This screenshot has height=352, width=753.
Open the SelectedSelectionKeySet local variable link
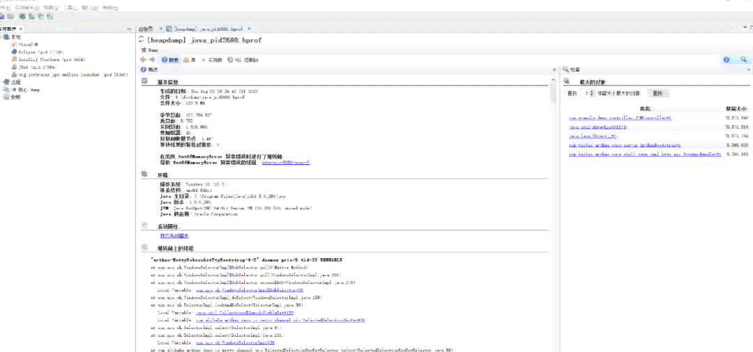tap(280, 319)
